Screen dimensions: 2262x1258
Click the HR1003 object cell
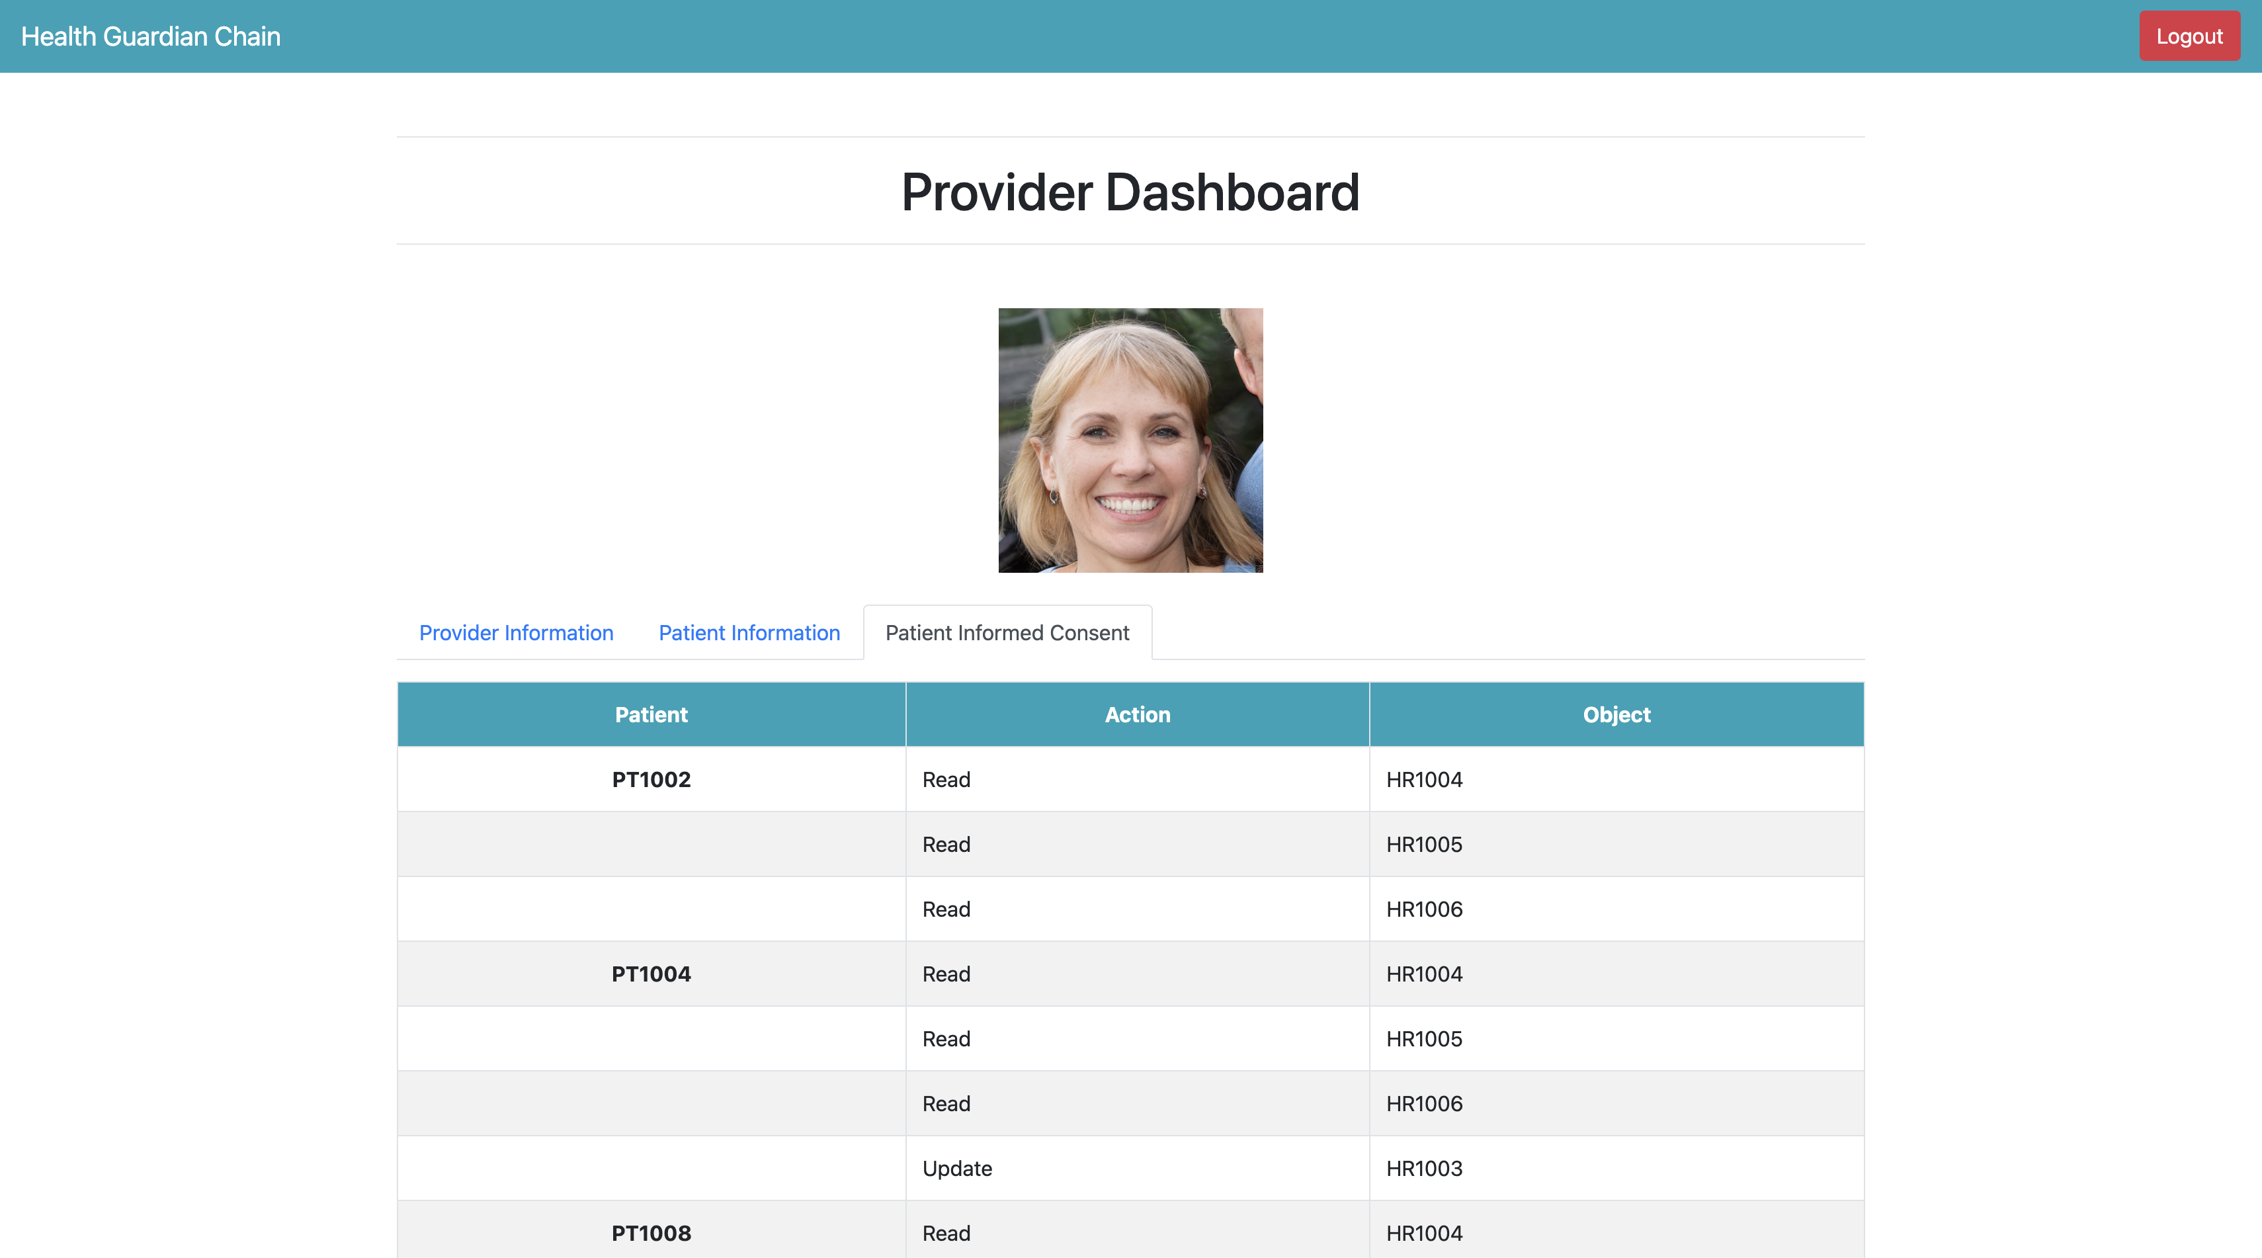click(1423, 1169)
